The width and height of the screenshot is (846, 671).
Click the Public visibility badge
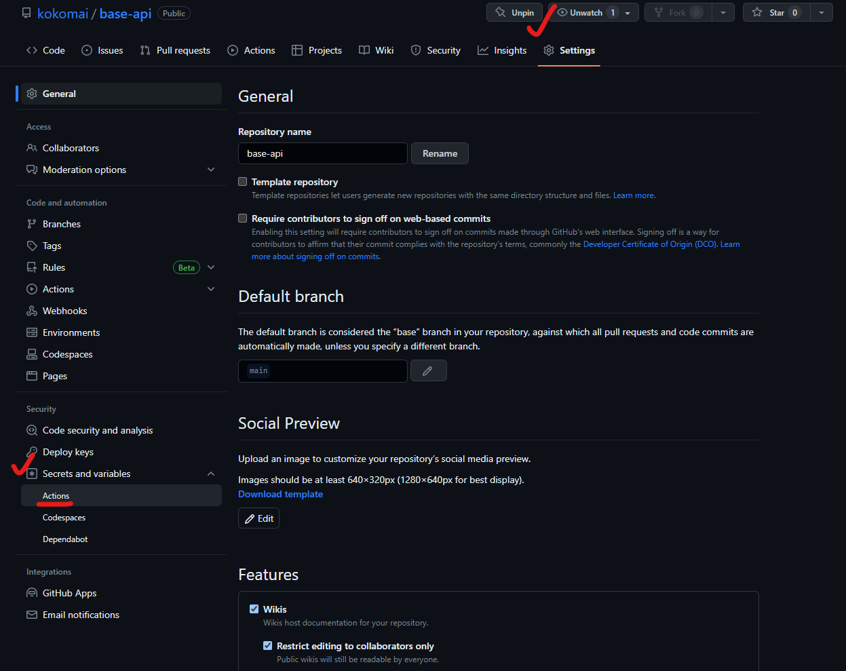tap(174, 13)
